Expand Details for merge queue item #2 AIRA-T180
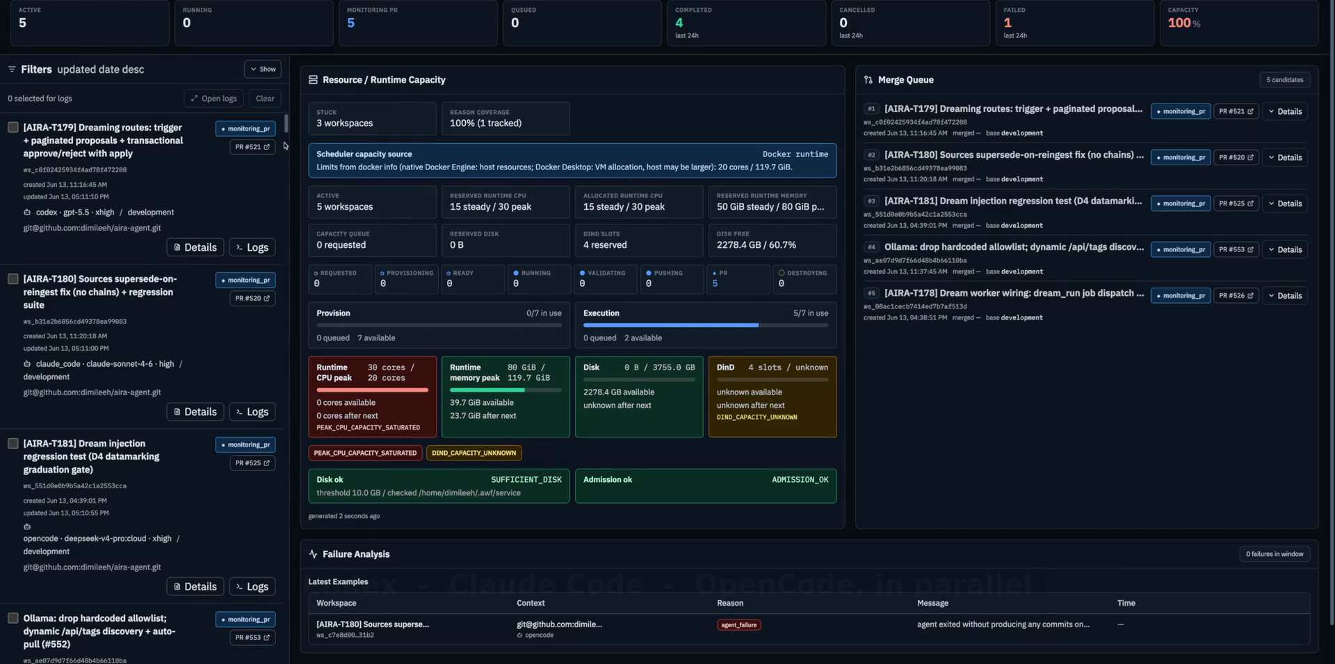This screenshot has width=1335, height=664. [1285, 158]
